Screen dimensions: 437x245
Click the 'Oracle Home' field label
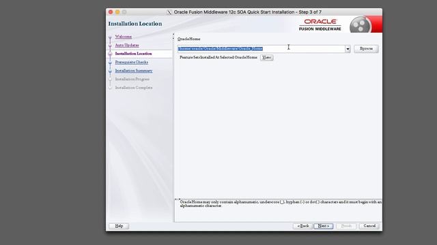[188, 39]
